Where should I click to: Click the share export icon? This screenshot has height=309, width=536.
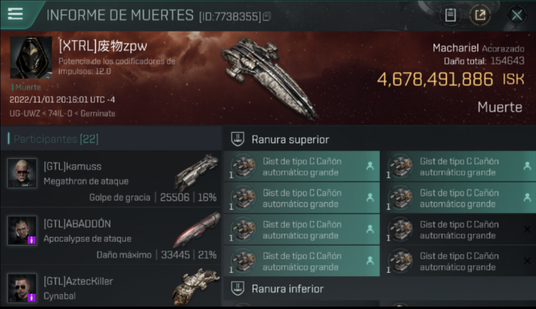click(480, 16)
